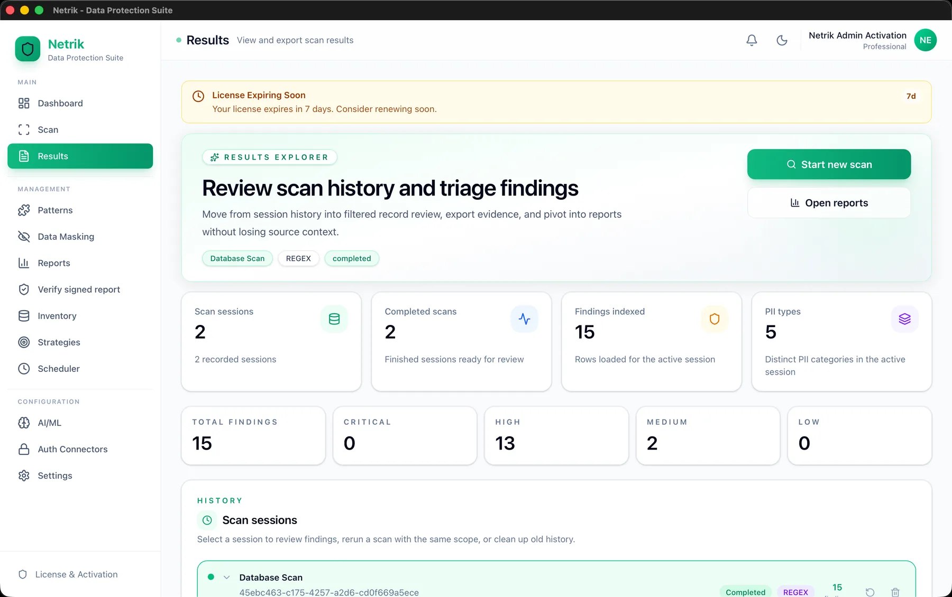
Task: Click the Database Scan tag
Action: [237, 258]
